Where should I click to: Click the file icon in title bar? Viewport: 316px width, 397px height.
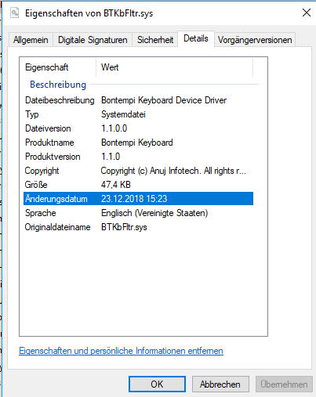[15, 13]
